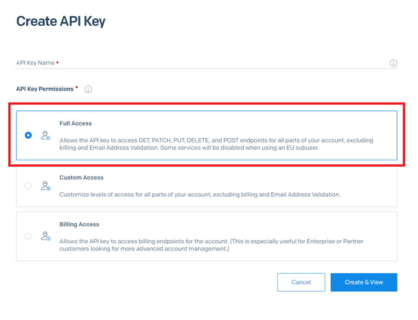
Task: Click the Create & View button
Action: (x=364, y=282)
